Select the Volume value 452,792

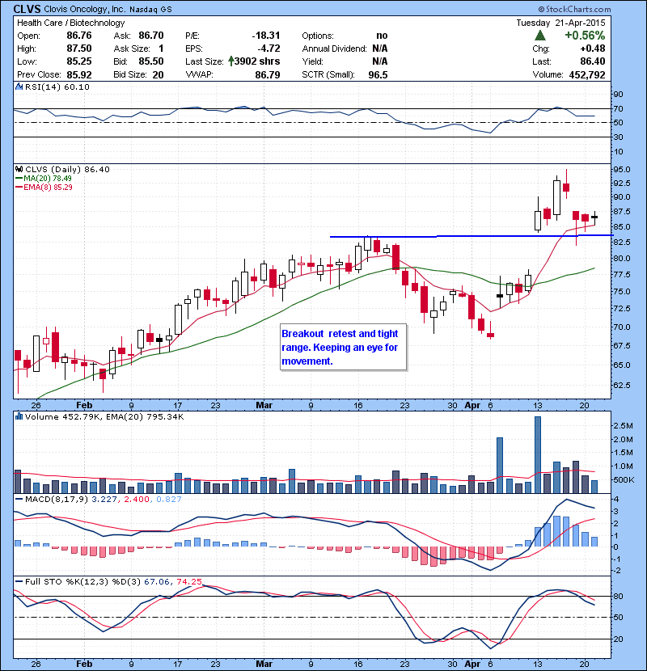tap(587, 74)
